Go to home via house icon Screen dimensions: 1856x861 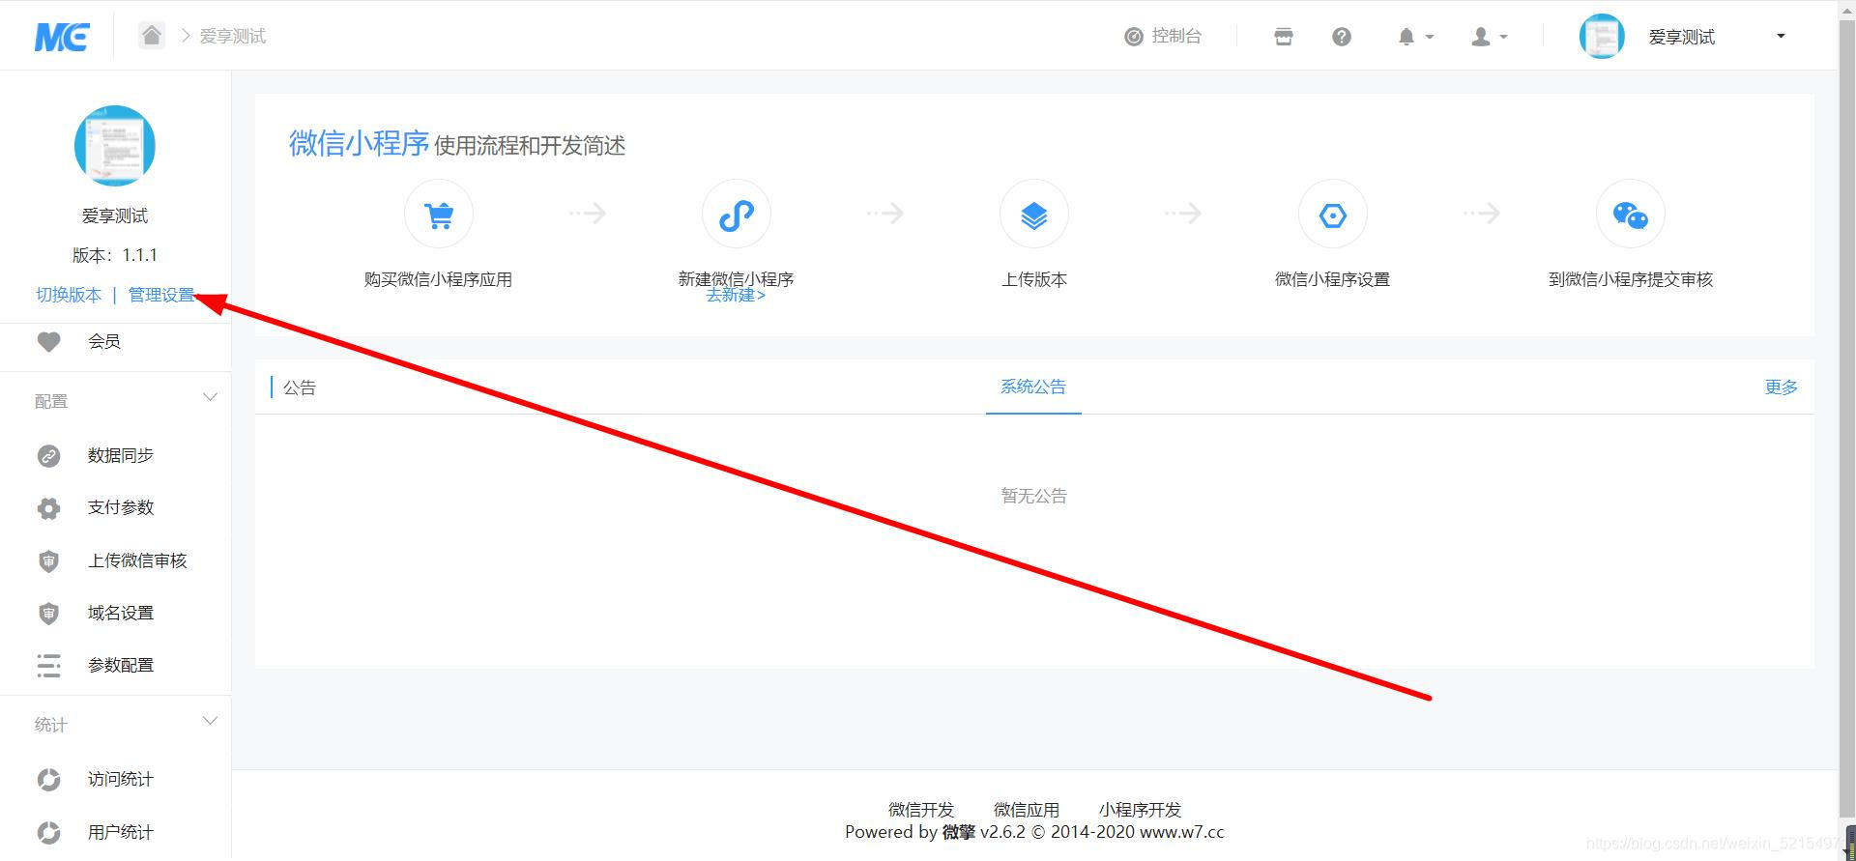pyautogui.click(x=151, y=36)
